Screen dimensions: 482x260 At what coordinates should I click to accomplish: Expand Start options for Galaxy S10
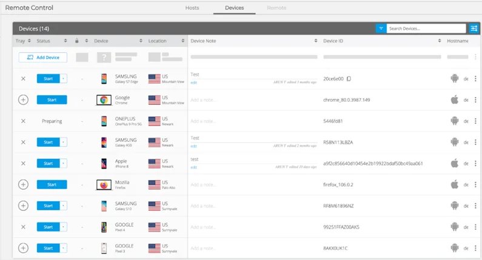(63, 205)
